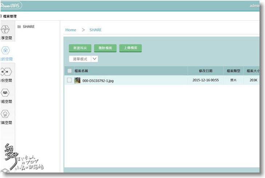Open the cloud space (雲端空間) icon
The width and height of the screenshot is (265, 178).
coord(7,114)
